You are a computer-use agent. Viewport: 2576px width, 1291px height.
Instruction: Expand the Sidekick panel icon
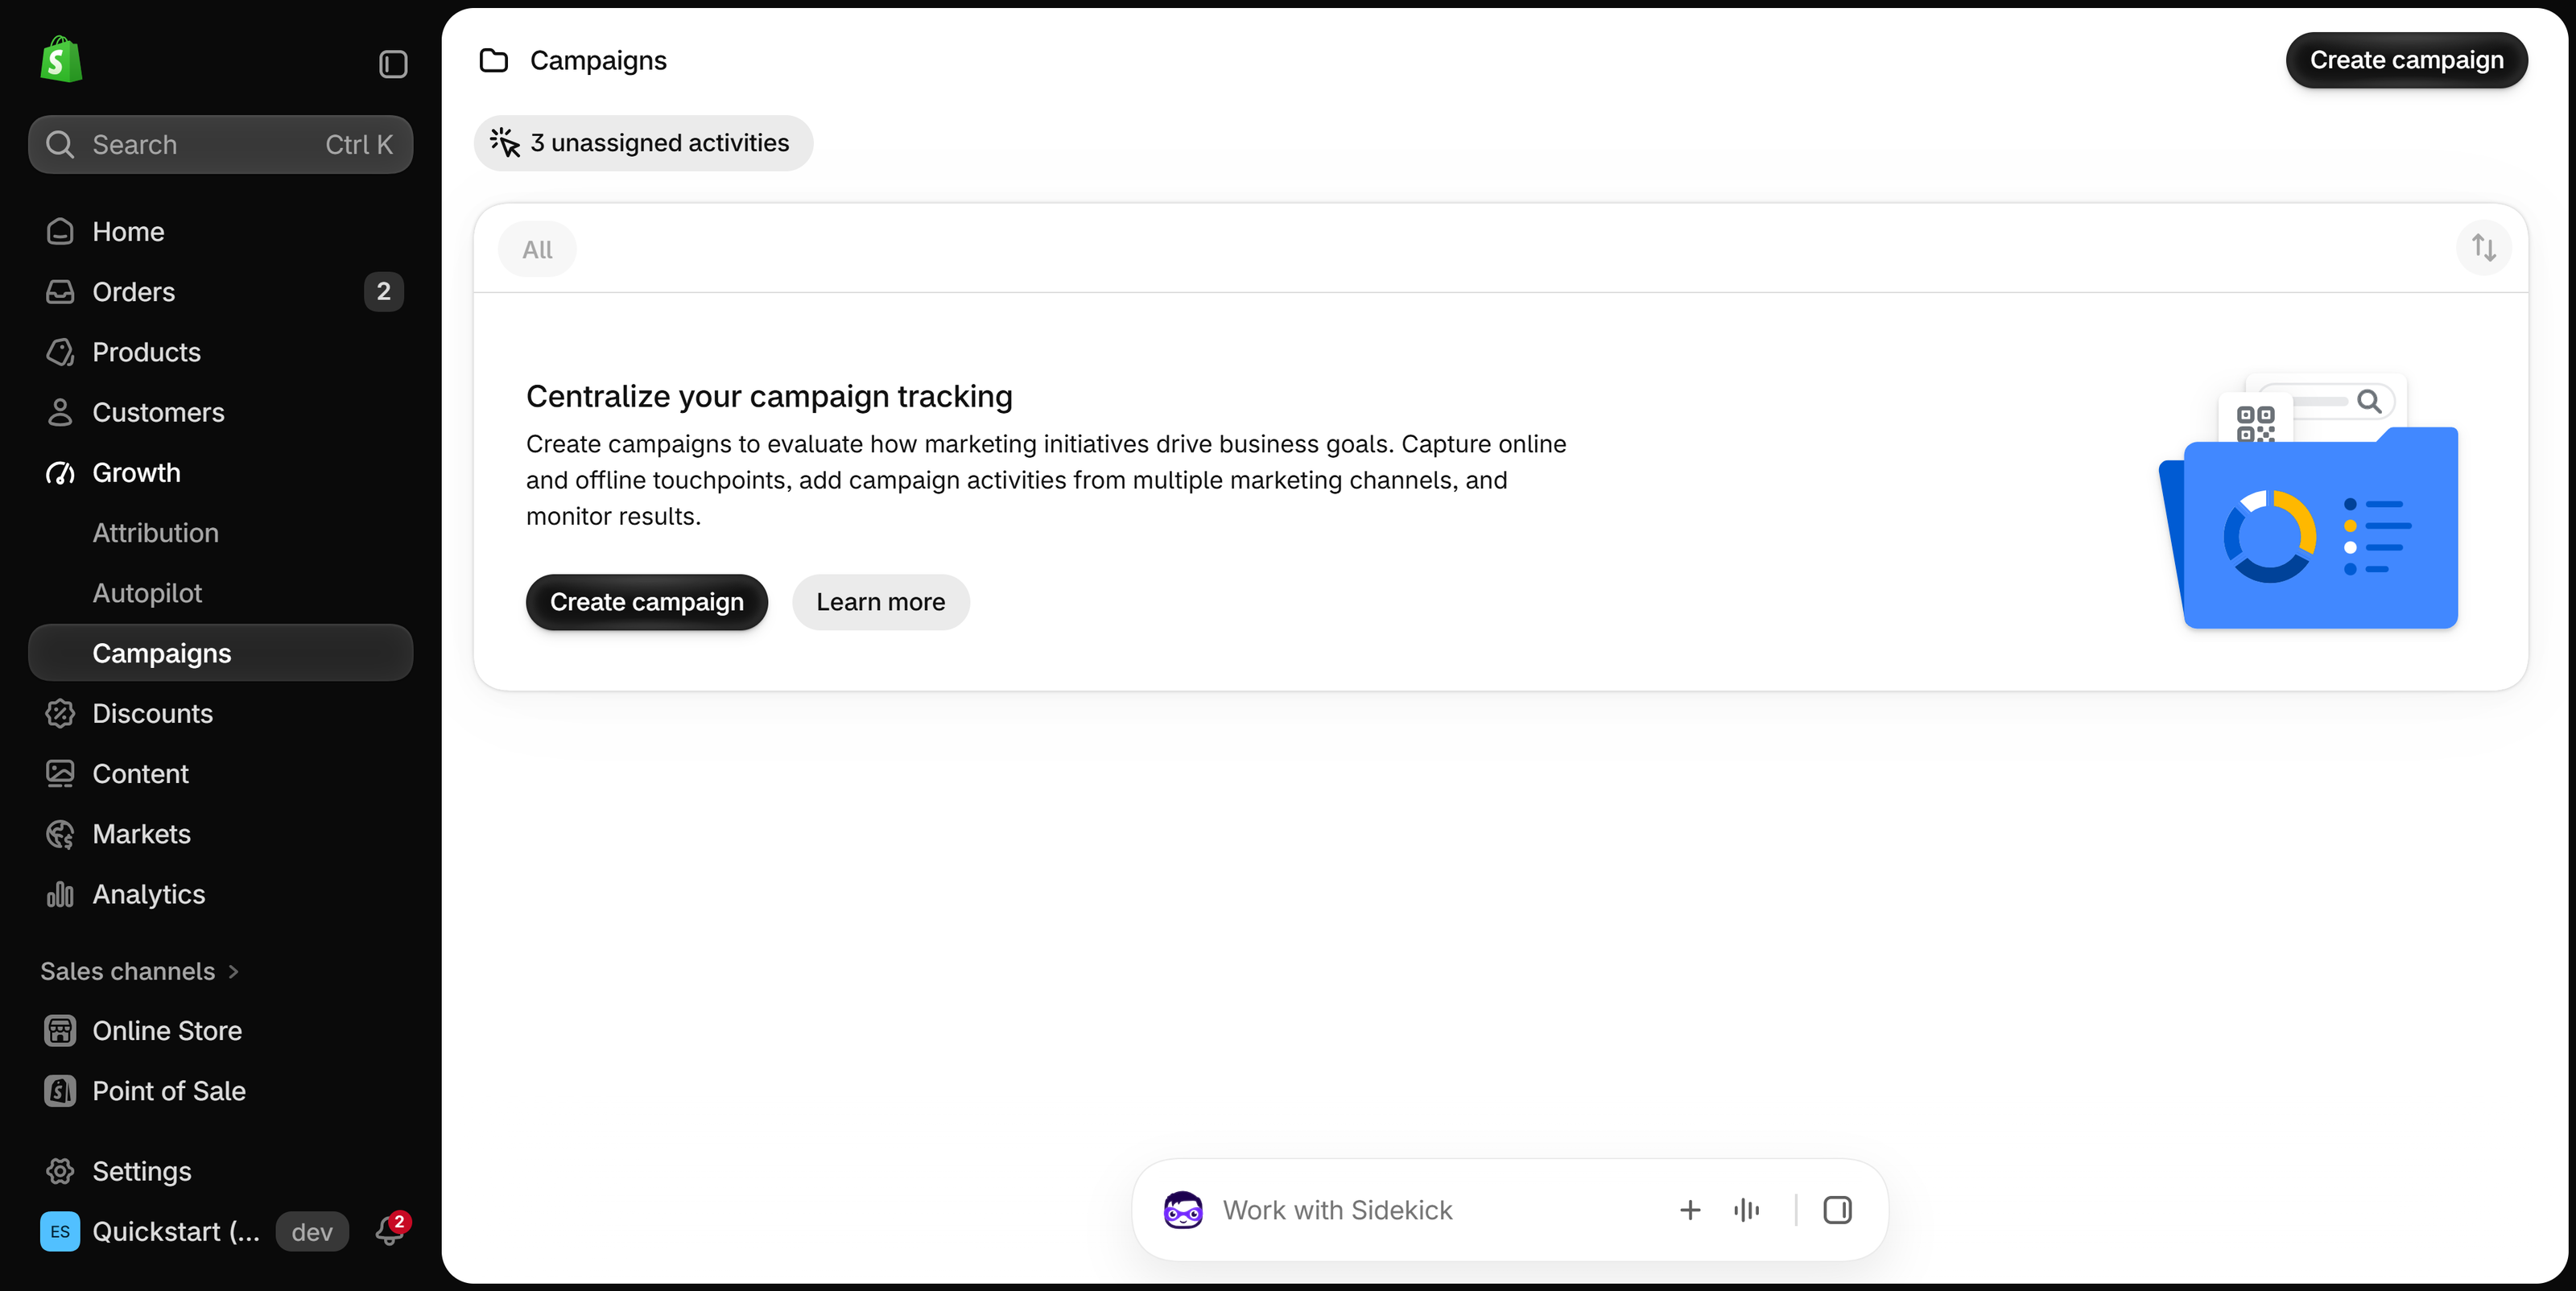[x=1838, y=1210]
